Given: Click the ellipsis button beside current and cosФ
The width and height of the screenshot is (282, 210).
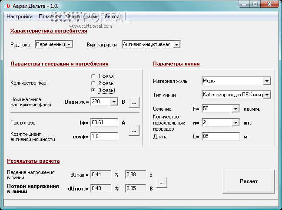Looking at the screenshot, I should (134, 131).
